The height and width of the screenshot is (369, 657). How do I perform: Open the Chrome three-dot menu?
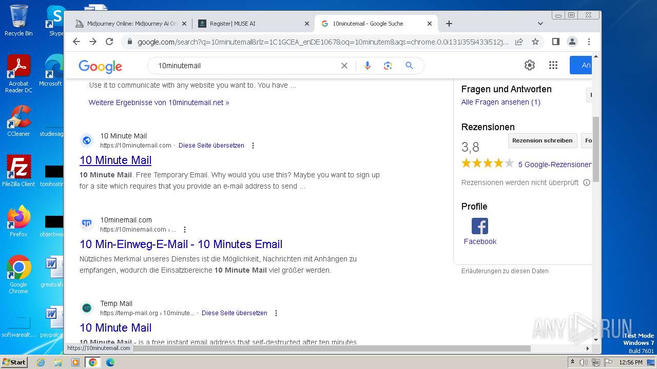tap(589, 42)
